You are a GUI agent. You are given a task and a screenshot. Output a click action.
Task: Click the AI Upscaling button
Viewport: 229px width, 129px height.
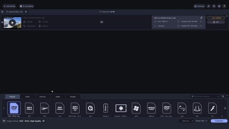click(x=26, y=6)
